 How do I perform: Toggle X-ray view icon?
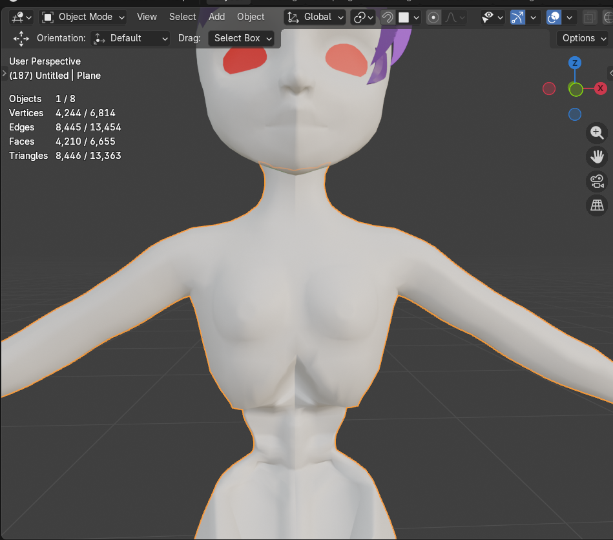(589, 17)
